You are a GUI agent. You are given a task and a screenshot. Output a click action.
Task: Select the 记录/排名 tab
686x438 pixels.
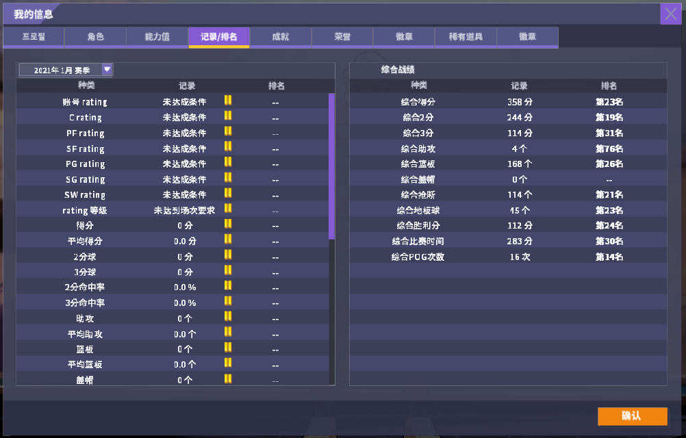[x=219, y=37]
